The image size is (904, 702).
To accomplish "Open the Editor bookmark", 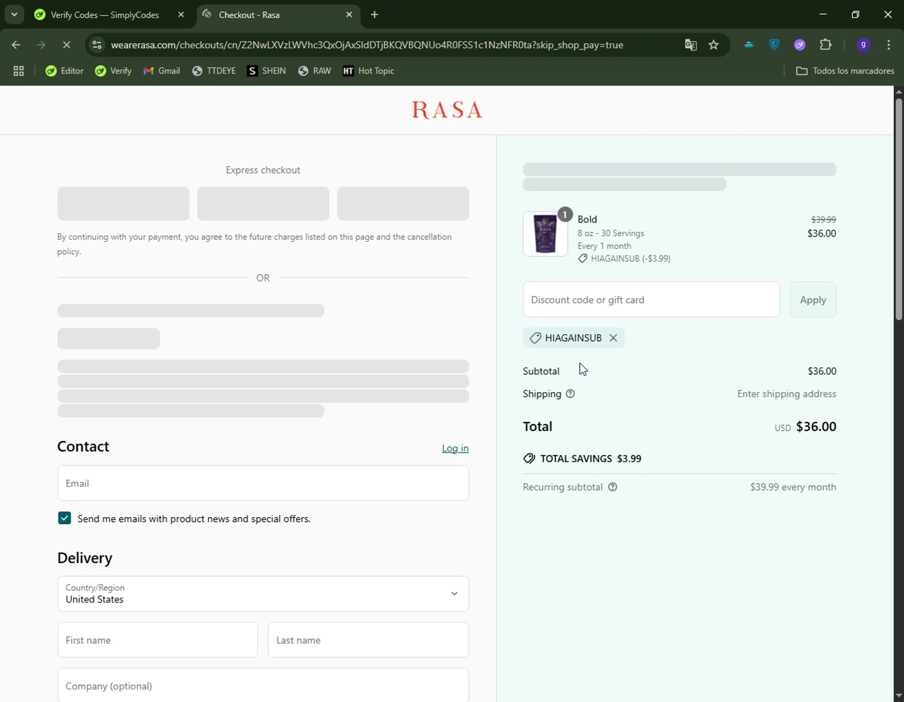I will coord(64,71).
